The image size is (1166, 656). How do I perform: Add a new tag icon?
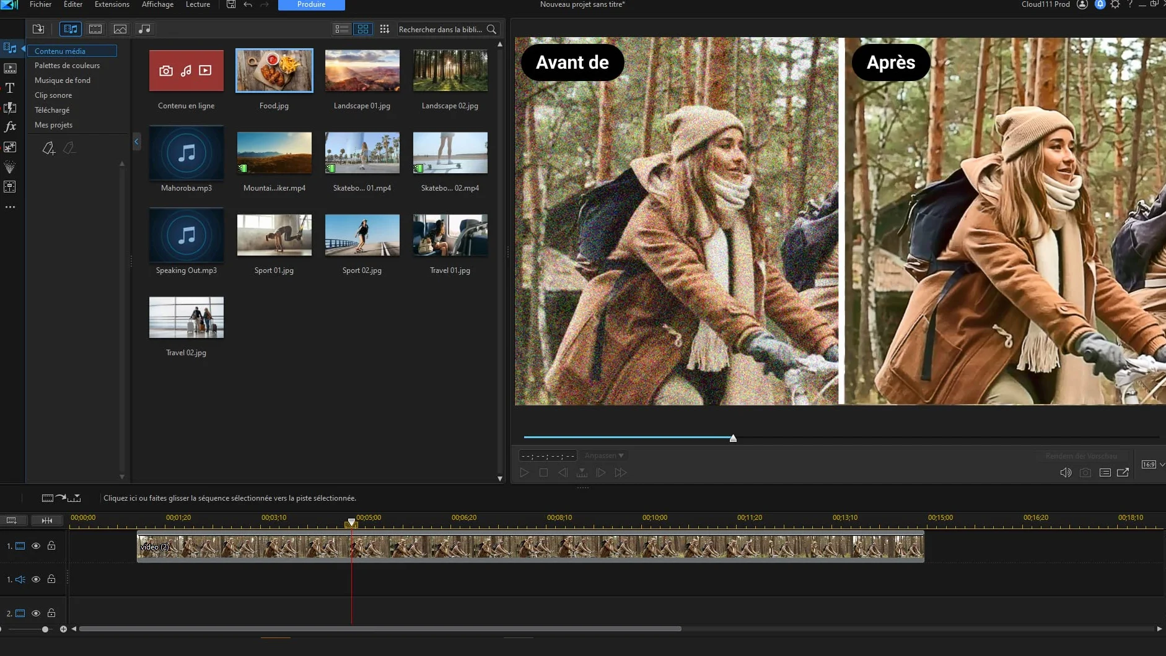(x=49, y=149)
